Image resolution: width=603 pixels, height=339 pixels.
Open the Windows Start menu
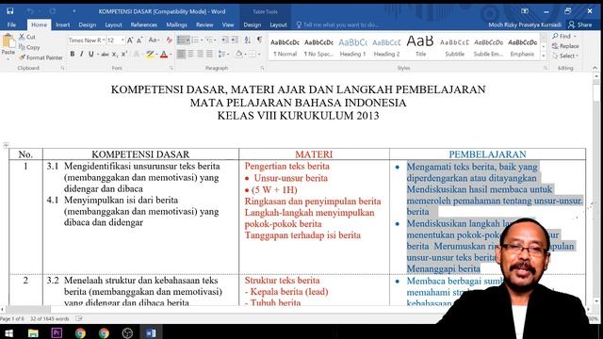(x=8, y=332)
